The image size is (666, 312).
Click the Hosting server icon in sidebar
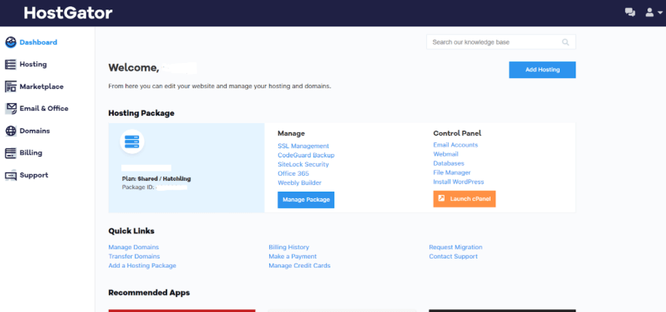point(10,64)
